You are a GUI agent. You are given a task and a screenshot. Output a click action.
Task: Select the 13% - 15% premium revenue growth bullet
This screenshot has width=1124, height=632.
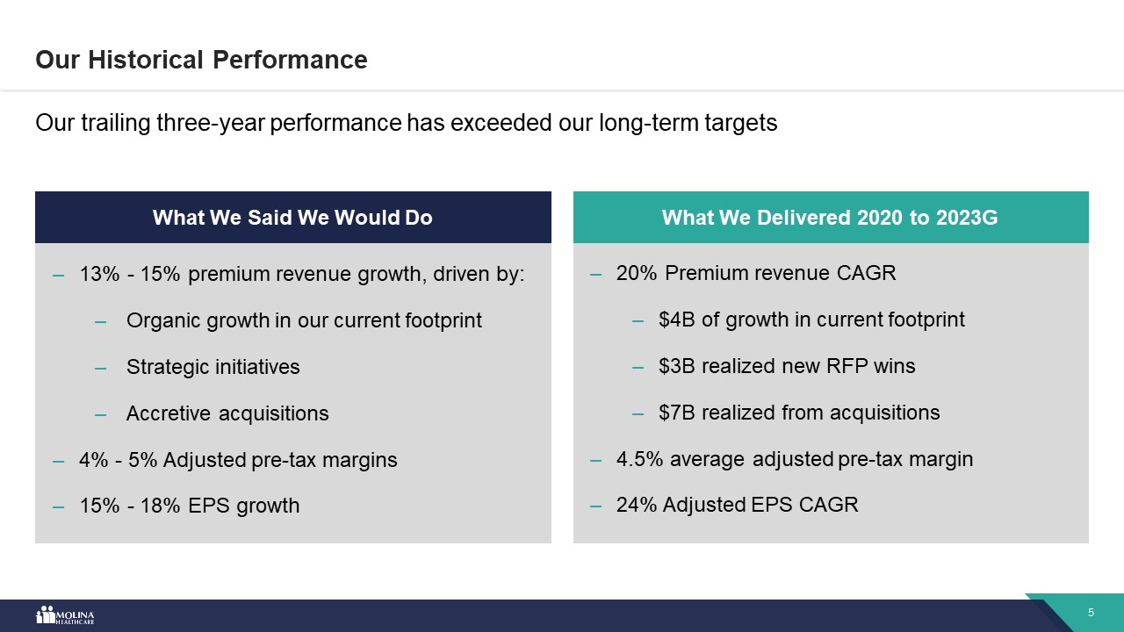301,273
